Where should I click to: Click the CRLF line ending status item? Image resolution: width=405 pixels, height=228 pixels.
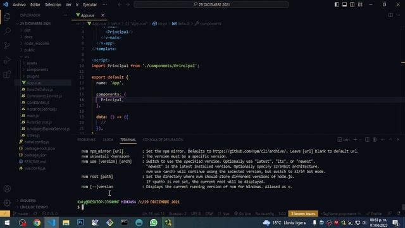pos(209,213)
